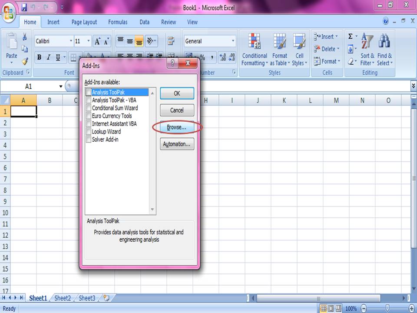Switch to Sheet2 worksheet tab

point(63,298)
